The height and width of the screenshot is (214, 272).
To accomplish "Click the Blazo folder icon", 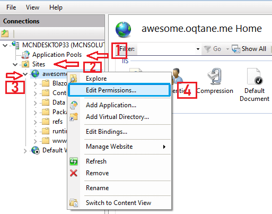I will coord(46,83).
